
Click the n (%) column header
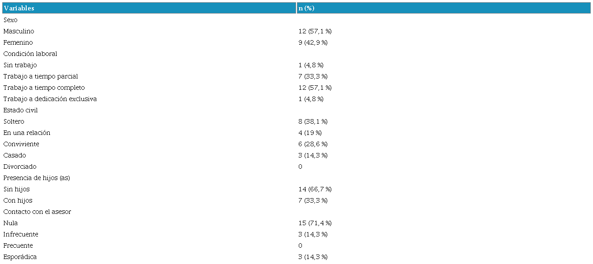306,8
